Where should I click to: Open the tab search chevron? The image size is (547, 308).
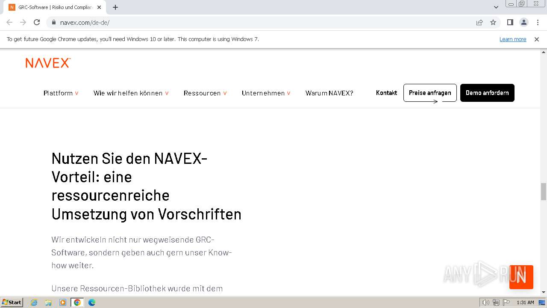(x=496, y=7)
